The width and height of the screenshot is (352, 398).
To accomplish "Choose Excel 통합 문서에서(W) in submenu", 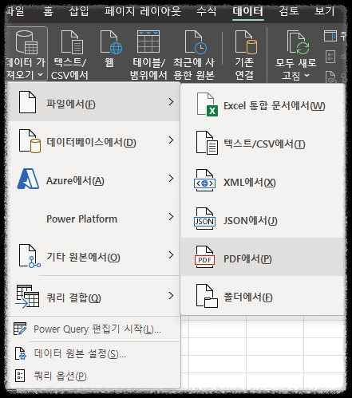I will click(263, 104).
